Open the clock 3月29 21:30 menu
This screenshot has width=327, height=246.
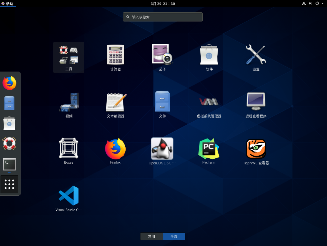163,4
